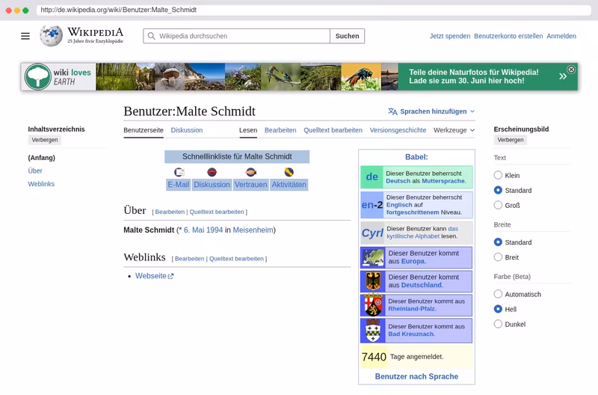Click the 'Cyr' script code box
Viewport: 598px width, 395px height.
click(x=372, y=233)
